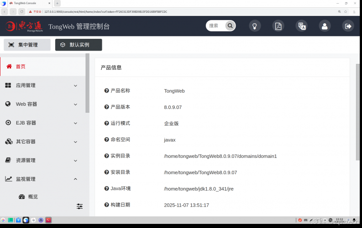
Task: Open the PDF document icon in header
Action: (278, 26)
